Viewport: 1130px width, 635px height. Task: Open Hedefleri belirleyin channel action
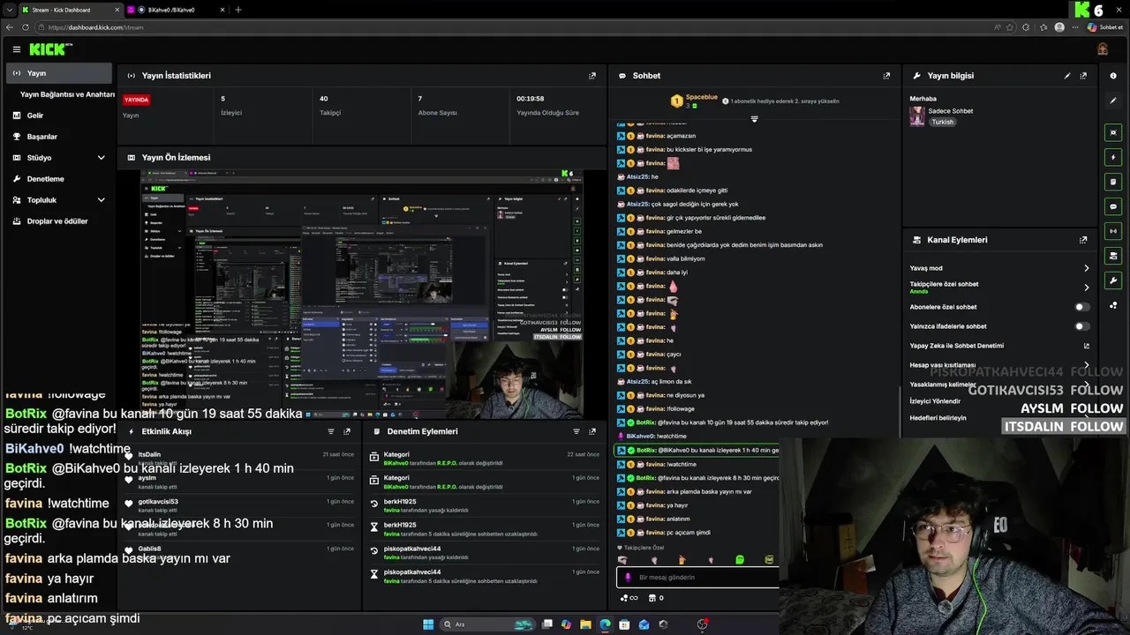[938, 418]
